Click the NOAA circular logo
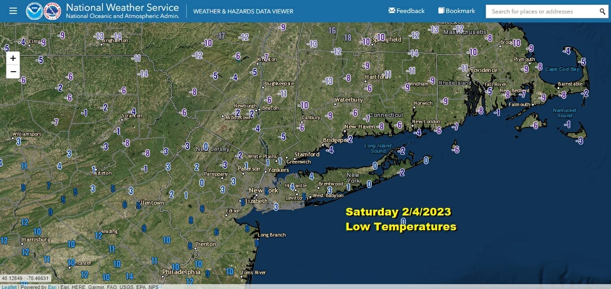611x289 pixels. coord(34,11)
